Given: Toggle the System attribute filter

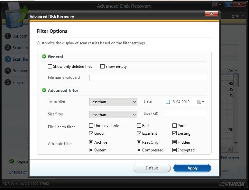Looking at the screenshot, I should point(91,150).
